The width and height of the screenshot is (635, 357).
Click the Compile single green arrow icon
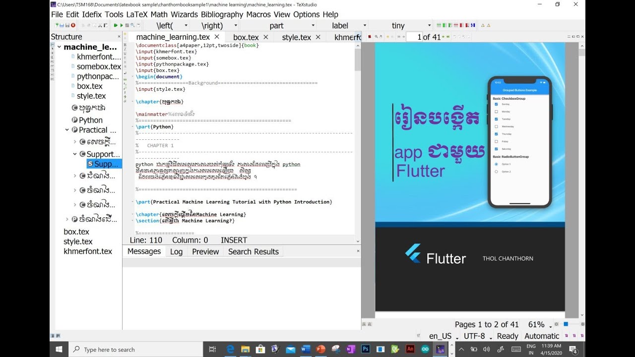pyautogui.click(x=122, y=25)
